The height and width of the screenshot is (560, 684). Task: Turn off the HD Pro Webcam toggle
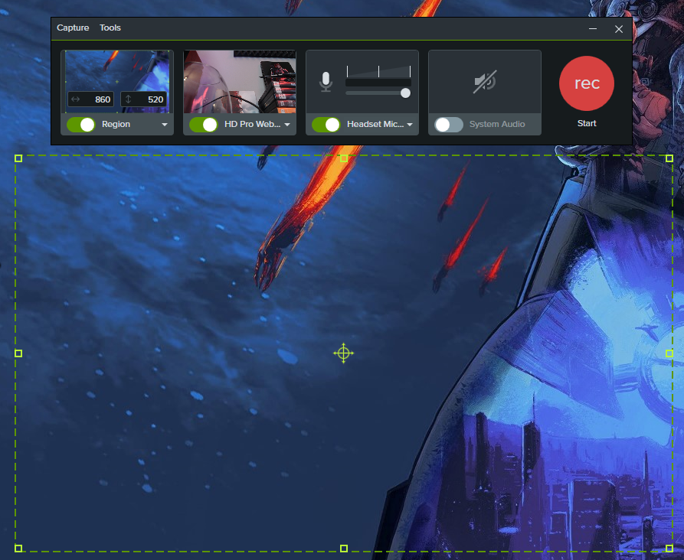coord(204,125)
